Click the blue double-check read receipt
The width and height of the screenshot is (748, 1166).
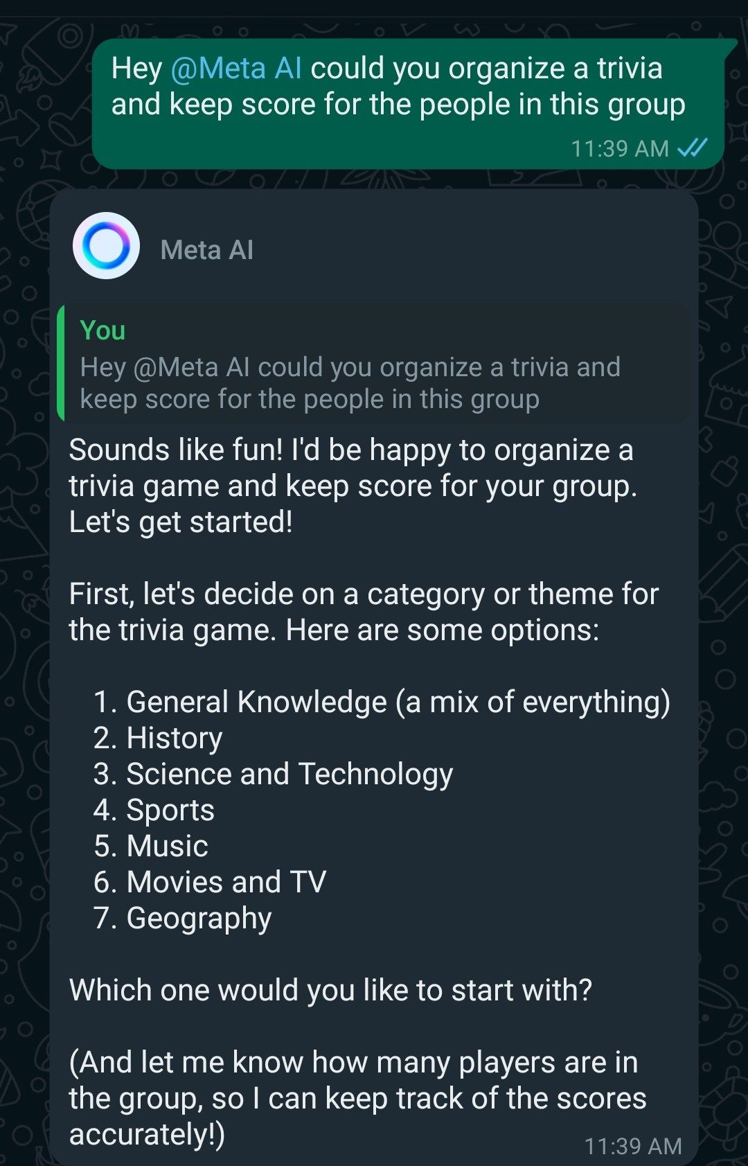[x=692, y=148]
